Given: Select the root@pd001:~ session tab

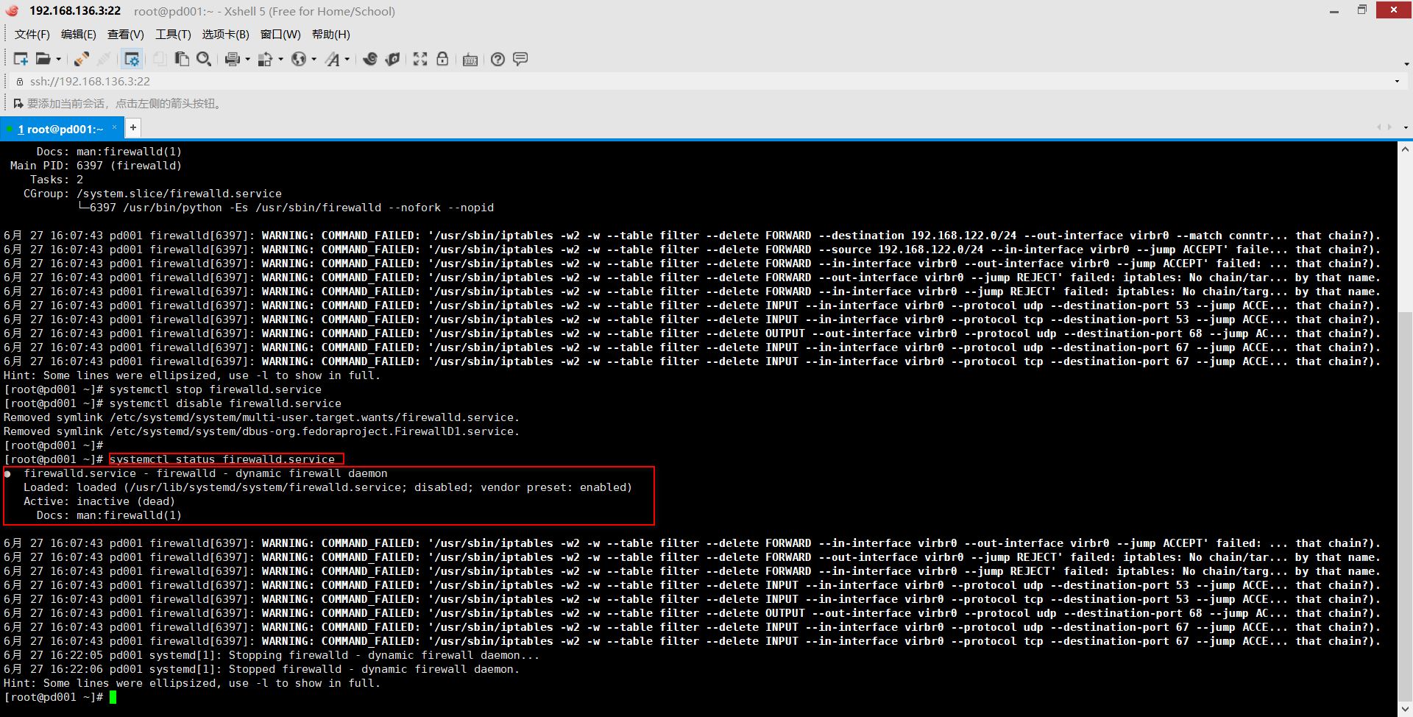Looking at the screenshot, I should coord(60,129).
